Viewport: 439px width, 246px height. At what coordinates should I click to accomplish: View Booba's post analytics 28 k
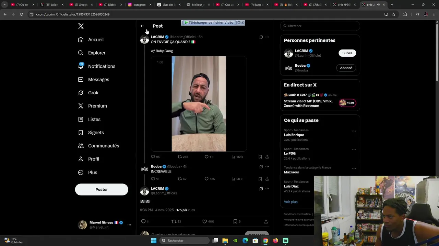tap(237, 179)
